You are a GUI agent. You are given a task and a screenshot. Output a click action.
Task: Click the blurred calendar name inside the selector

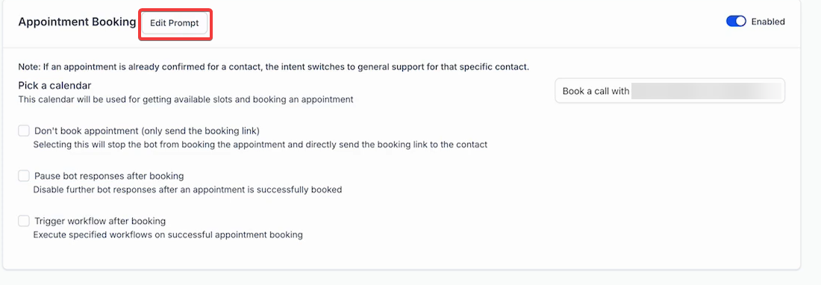(x=706, y=91)
